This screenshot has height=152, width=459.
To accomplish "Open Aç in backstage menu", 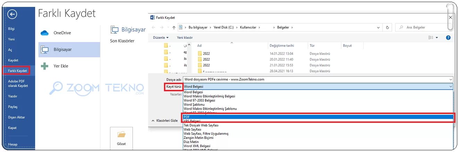I will pos(10,50).
